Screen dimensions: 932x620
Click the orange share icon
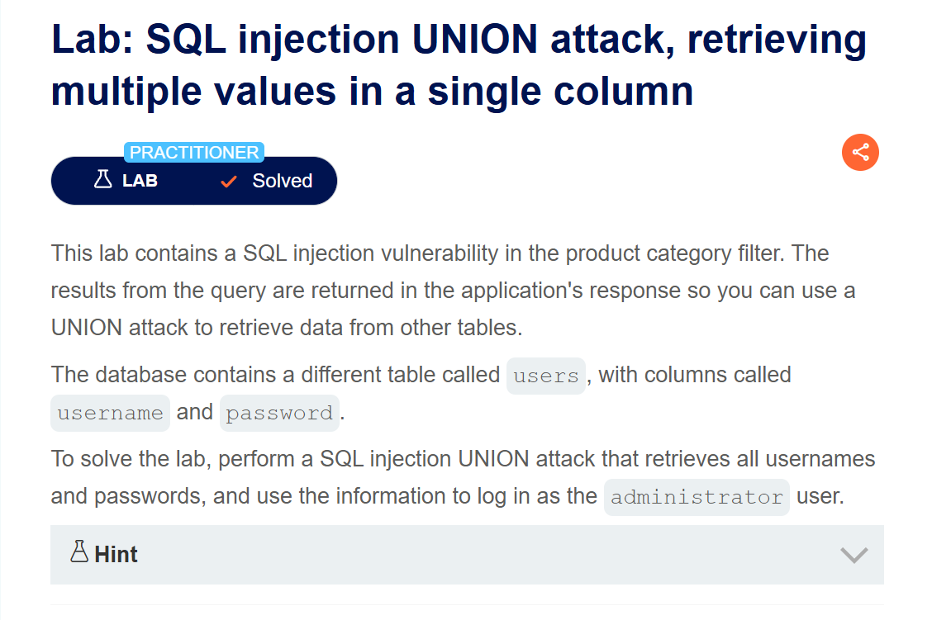(860, 153)
